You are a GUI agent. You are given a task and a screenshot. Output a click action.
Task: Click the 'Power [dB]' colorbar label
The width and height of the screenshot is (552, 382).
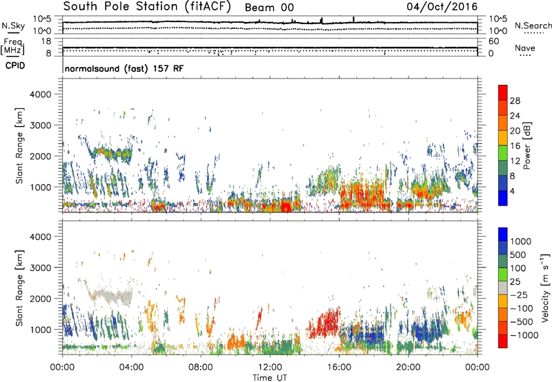pos(526,145)
